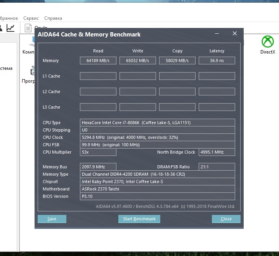Viewport: 279px width, 256px height.
Task: Click the CPU Stepping value U0
Action: point(158,130)
